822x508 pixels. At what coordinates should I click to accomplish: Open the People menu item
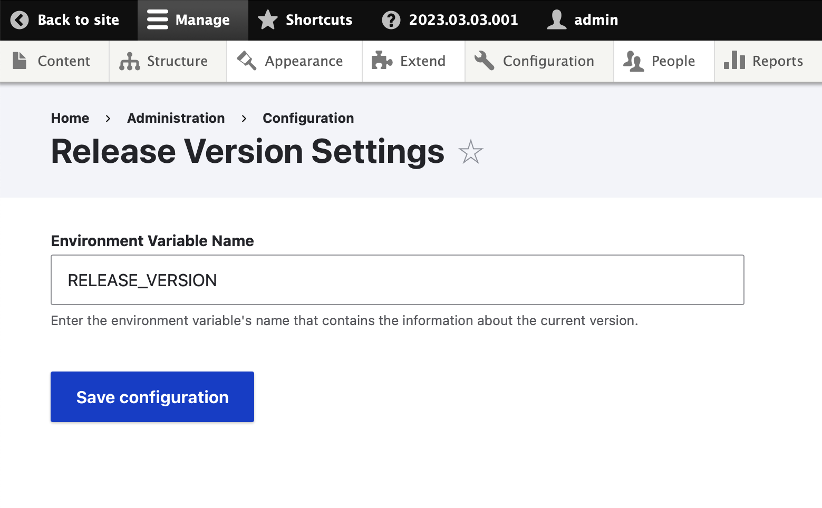coord(673,61)
